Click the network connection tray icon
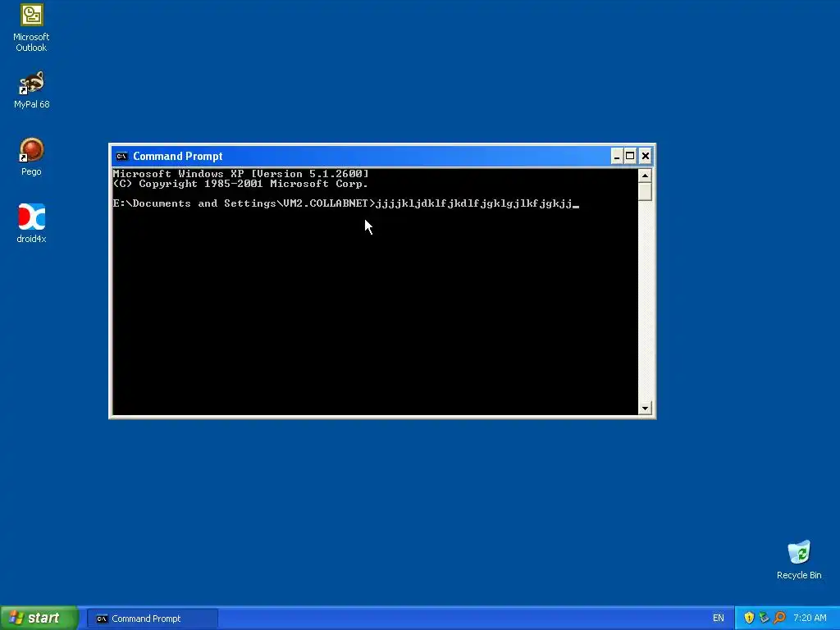This screenshot has height=630, width=840. tap(764, 618)
